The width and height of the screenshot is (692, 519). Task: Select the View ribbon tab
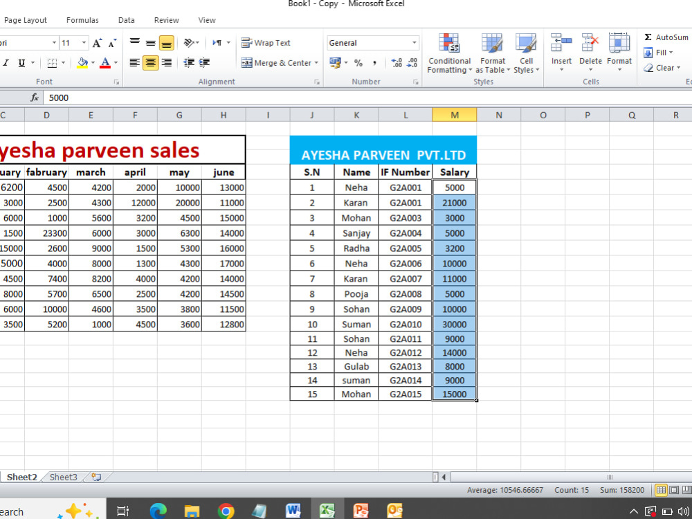206,20
